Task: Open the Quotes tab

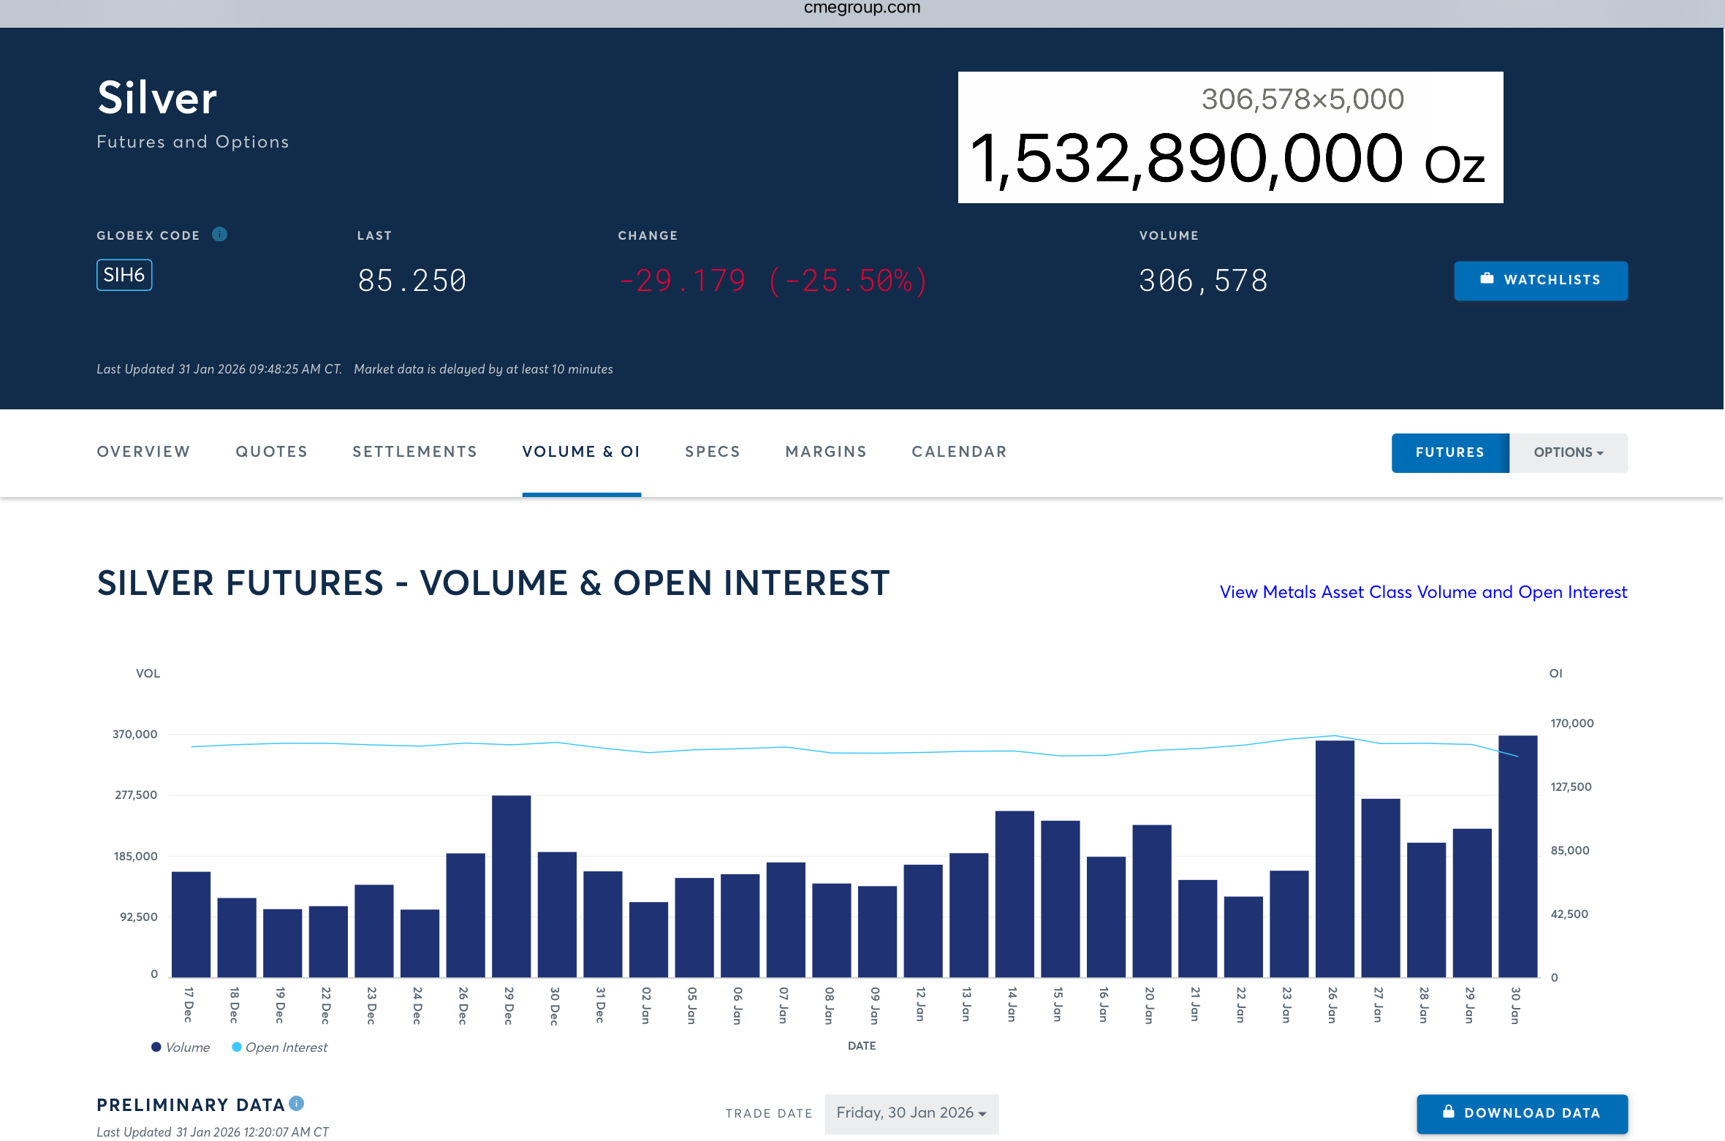Action: click(271, 452)
